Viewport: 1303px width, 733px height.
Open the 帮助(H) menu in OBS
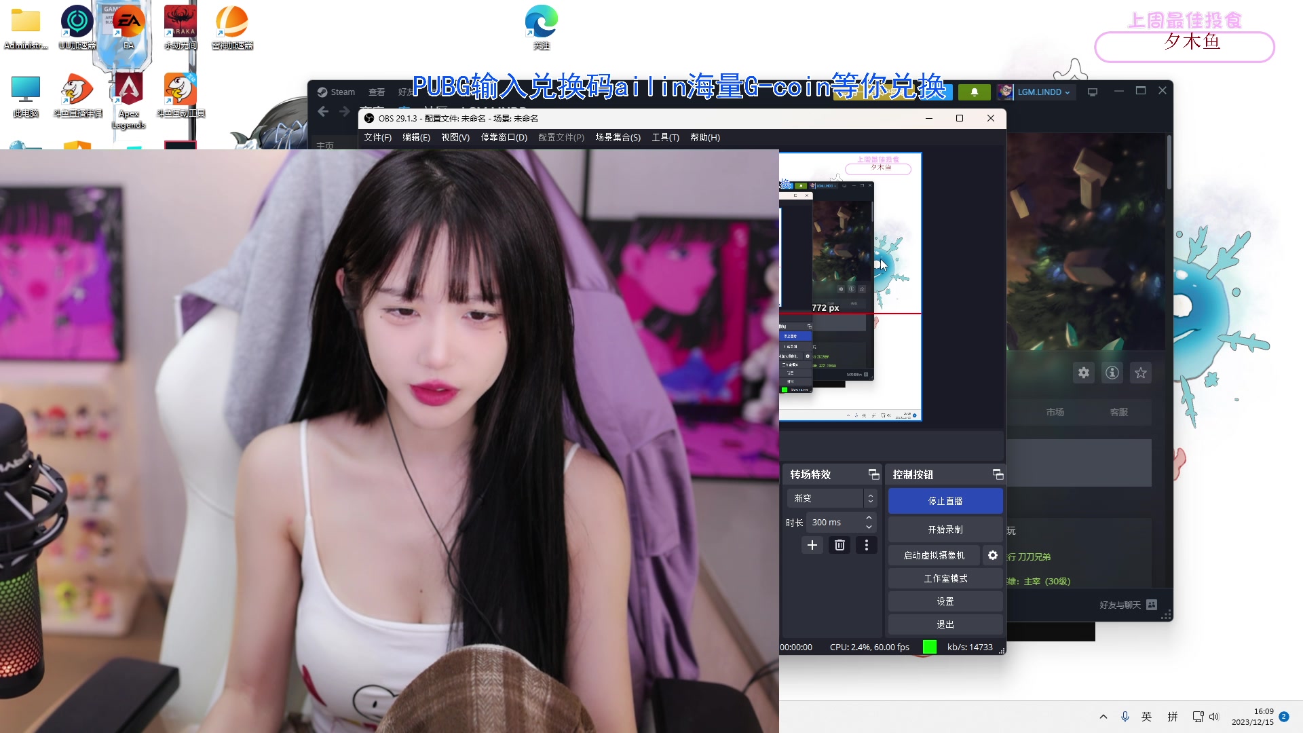705,137
